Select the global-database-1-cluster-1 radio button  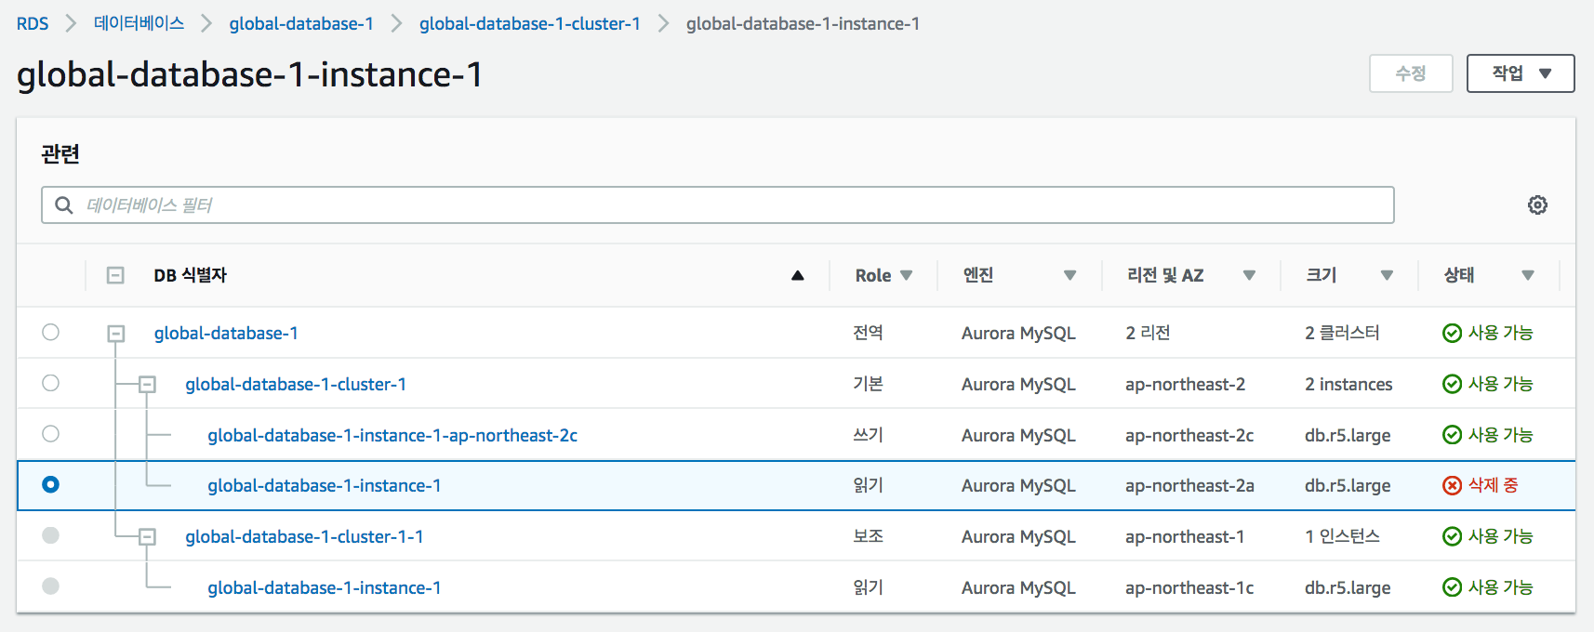click(51, 384)
